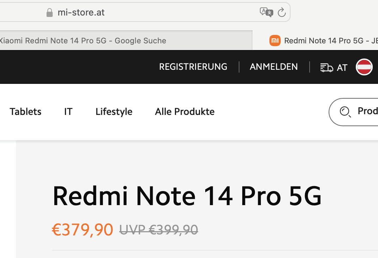Open the REGISTRIERUNG link
This screenshot has width=378, height=258.
[x=193, y=67]
